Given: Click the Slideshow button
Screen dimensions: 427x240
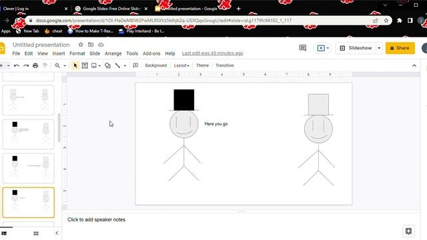Looking at the screenshot, I should pyautogui.click(x=356, y=48).
